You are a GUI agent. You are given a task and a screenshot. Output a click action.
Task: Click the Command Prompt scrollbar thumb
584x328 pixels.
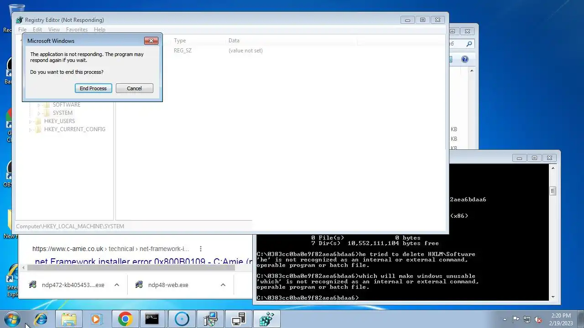click(553, 191)
